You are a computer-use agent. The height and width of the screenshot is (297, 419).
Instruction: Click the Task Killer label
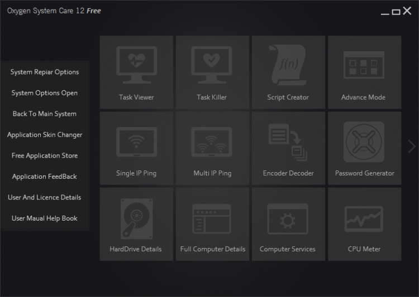click(x=212, y=98)
